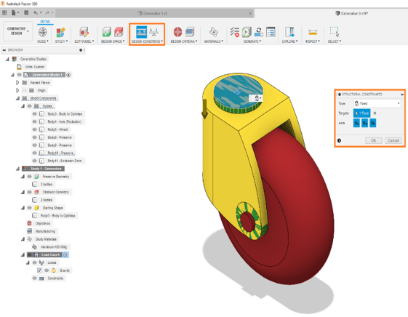Open the Guide tool icon
This screenshot has height=317, width=408.
(x=43, y=32)
